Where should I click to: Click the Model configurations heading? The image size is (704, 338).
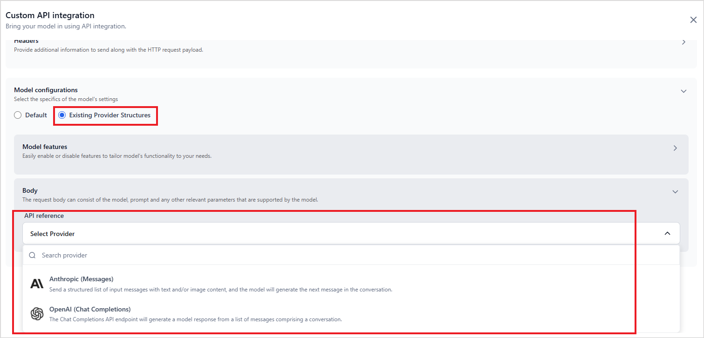click(x=46, y=90)
